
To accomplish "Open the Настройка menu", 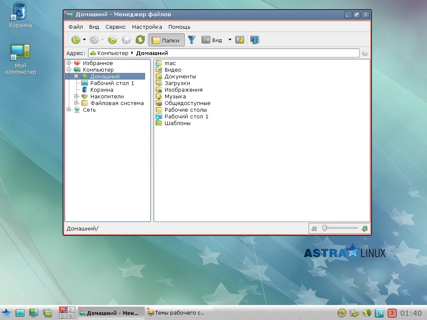I will pos(147,27).
